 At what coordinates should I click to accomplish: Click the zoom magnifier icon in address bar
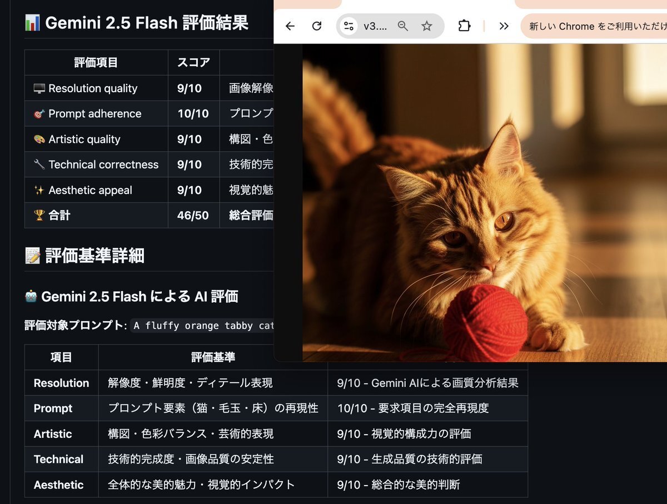pos(403,26)
